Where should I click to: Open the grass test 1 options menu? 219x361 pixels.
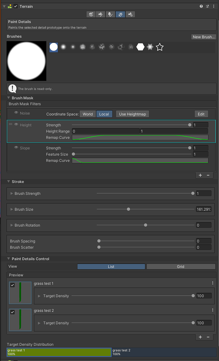tap(213, 283)
